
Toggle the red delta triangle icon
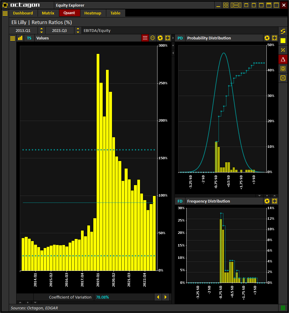pyautogui.click(x=283, y=59)
